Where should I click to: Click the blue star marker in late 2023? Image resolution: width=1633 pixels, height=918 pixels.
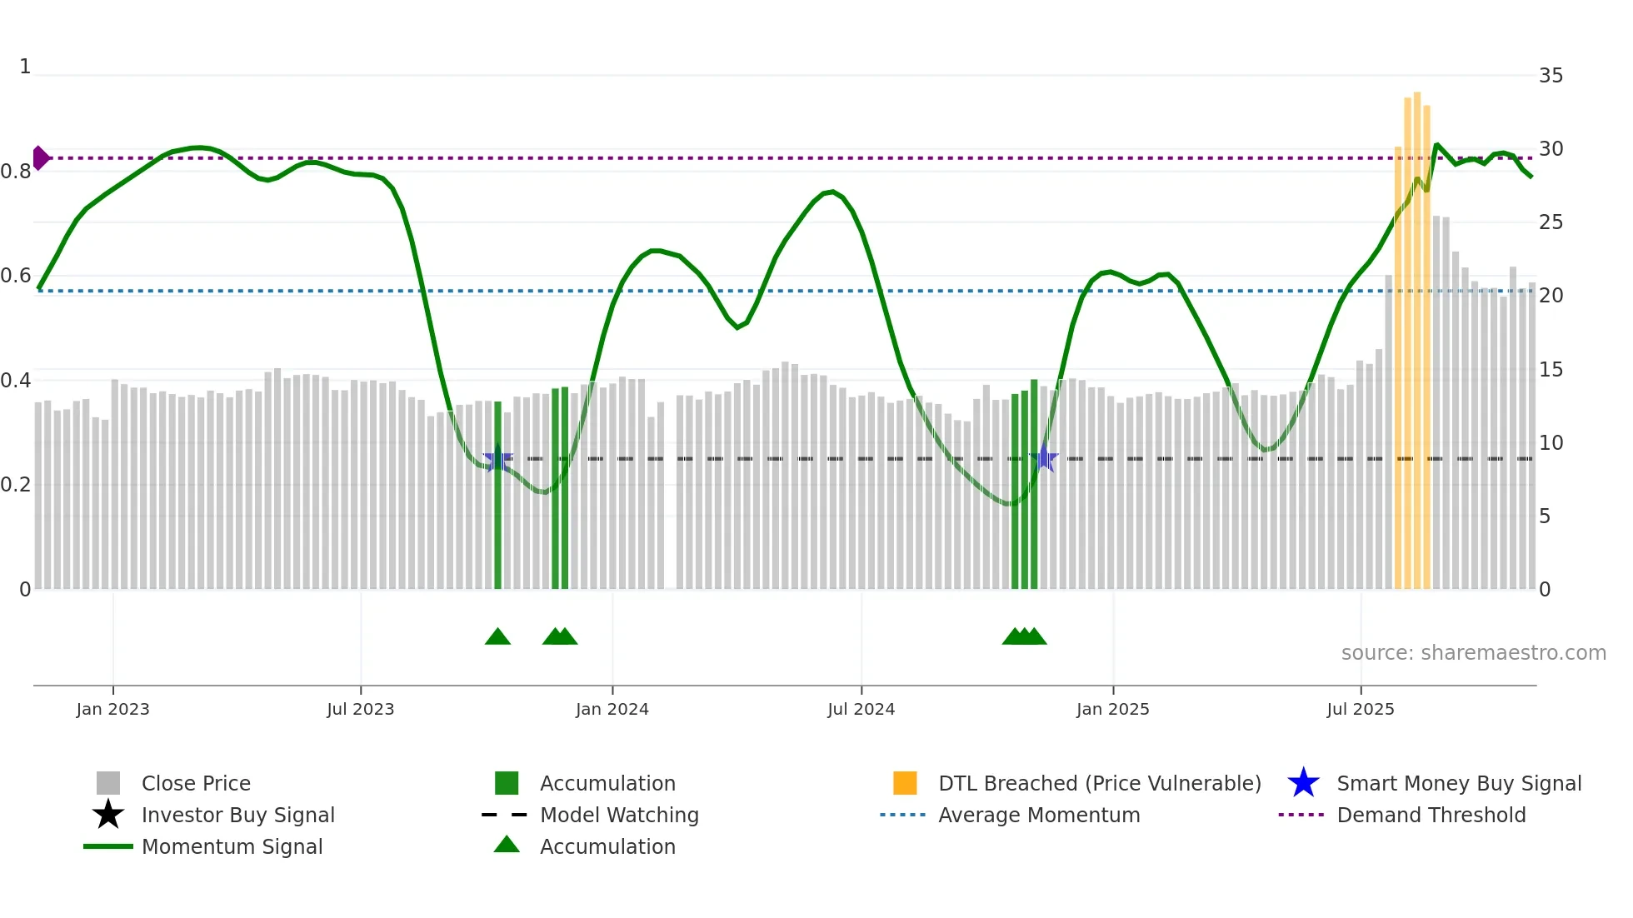(498, 458)
